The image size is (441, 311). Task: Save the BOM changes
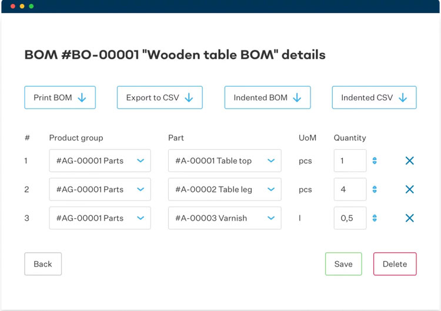pos(343,264)
